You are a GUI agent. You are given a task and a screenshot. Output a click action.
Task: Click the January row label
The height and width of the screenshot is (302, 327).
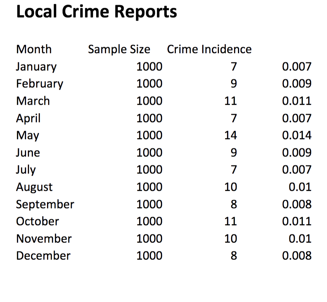[x=36, y=66]
